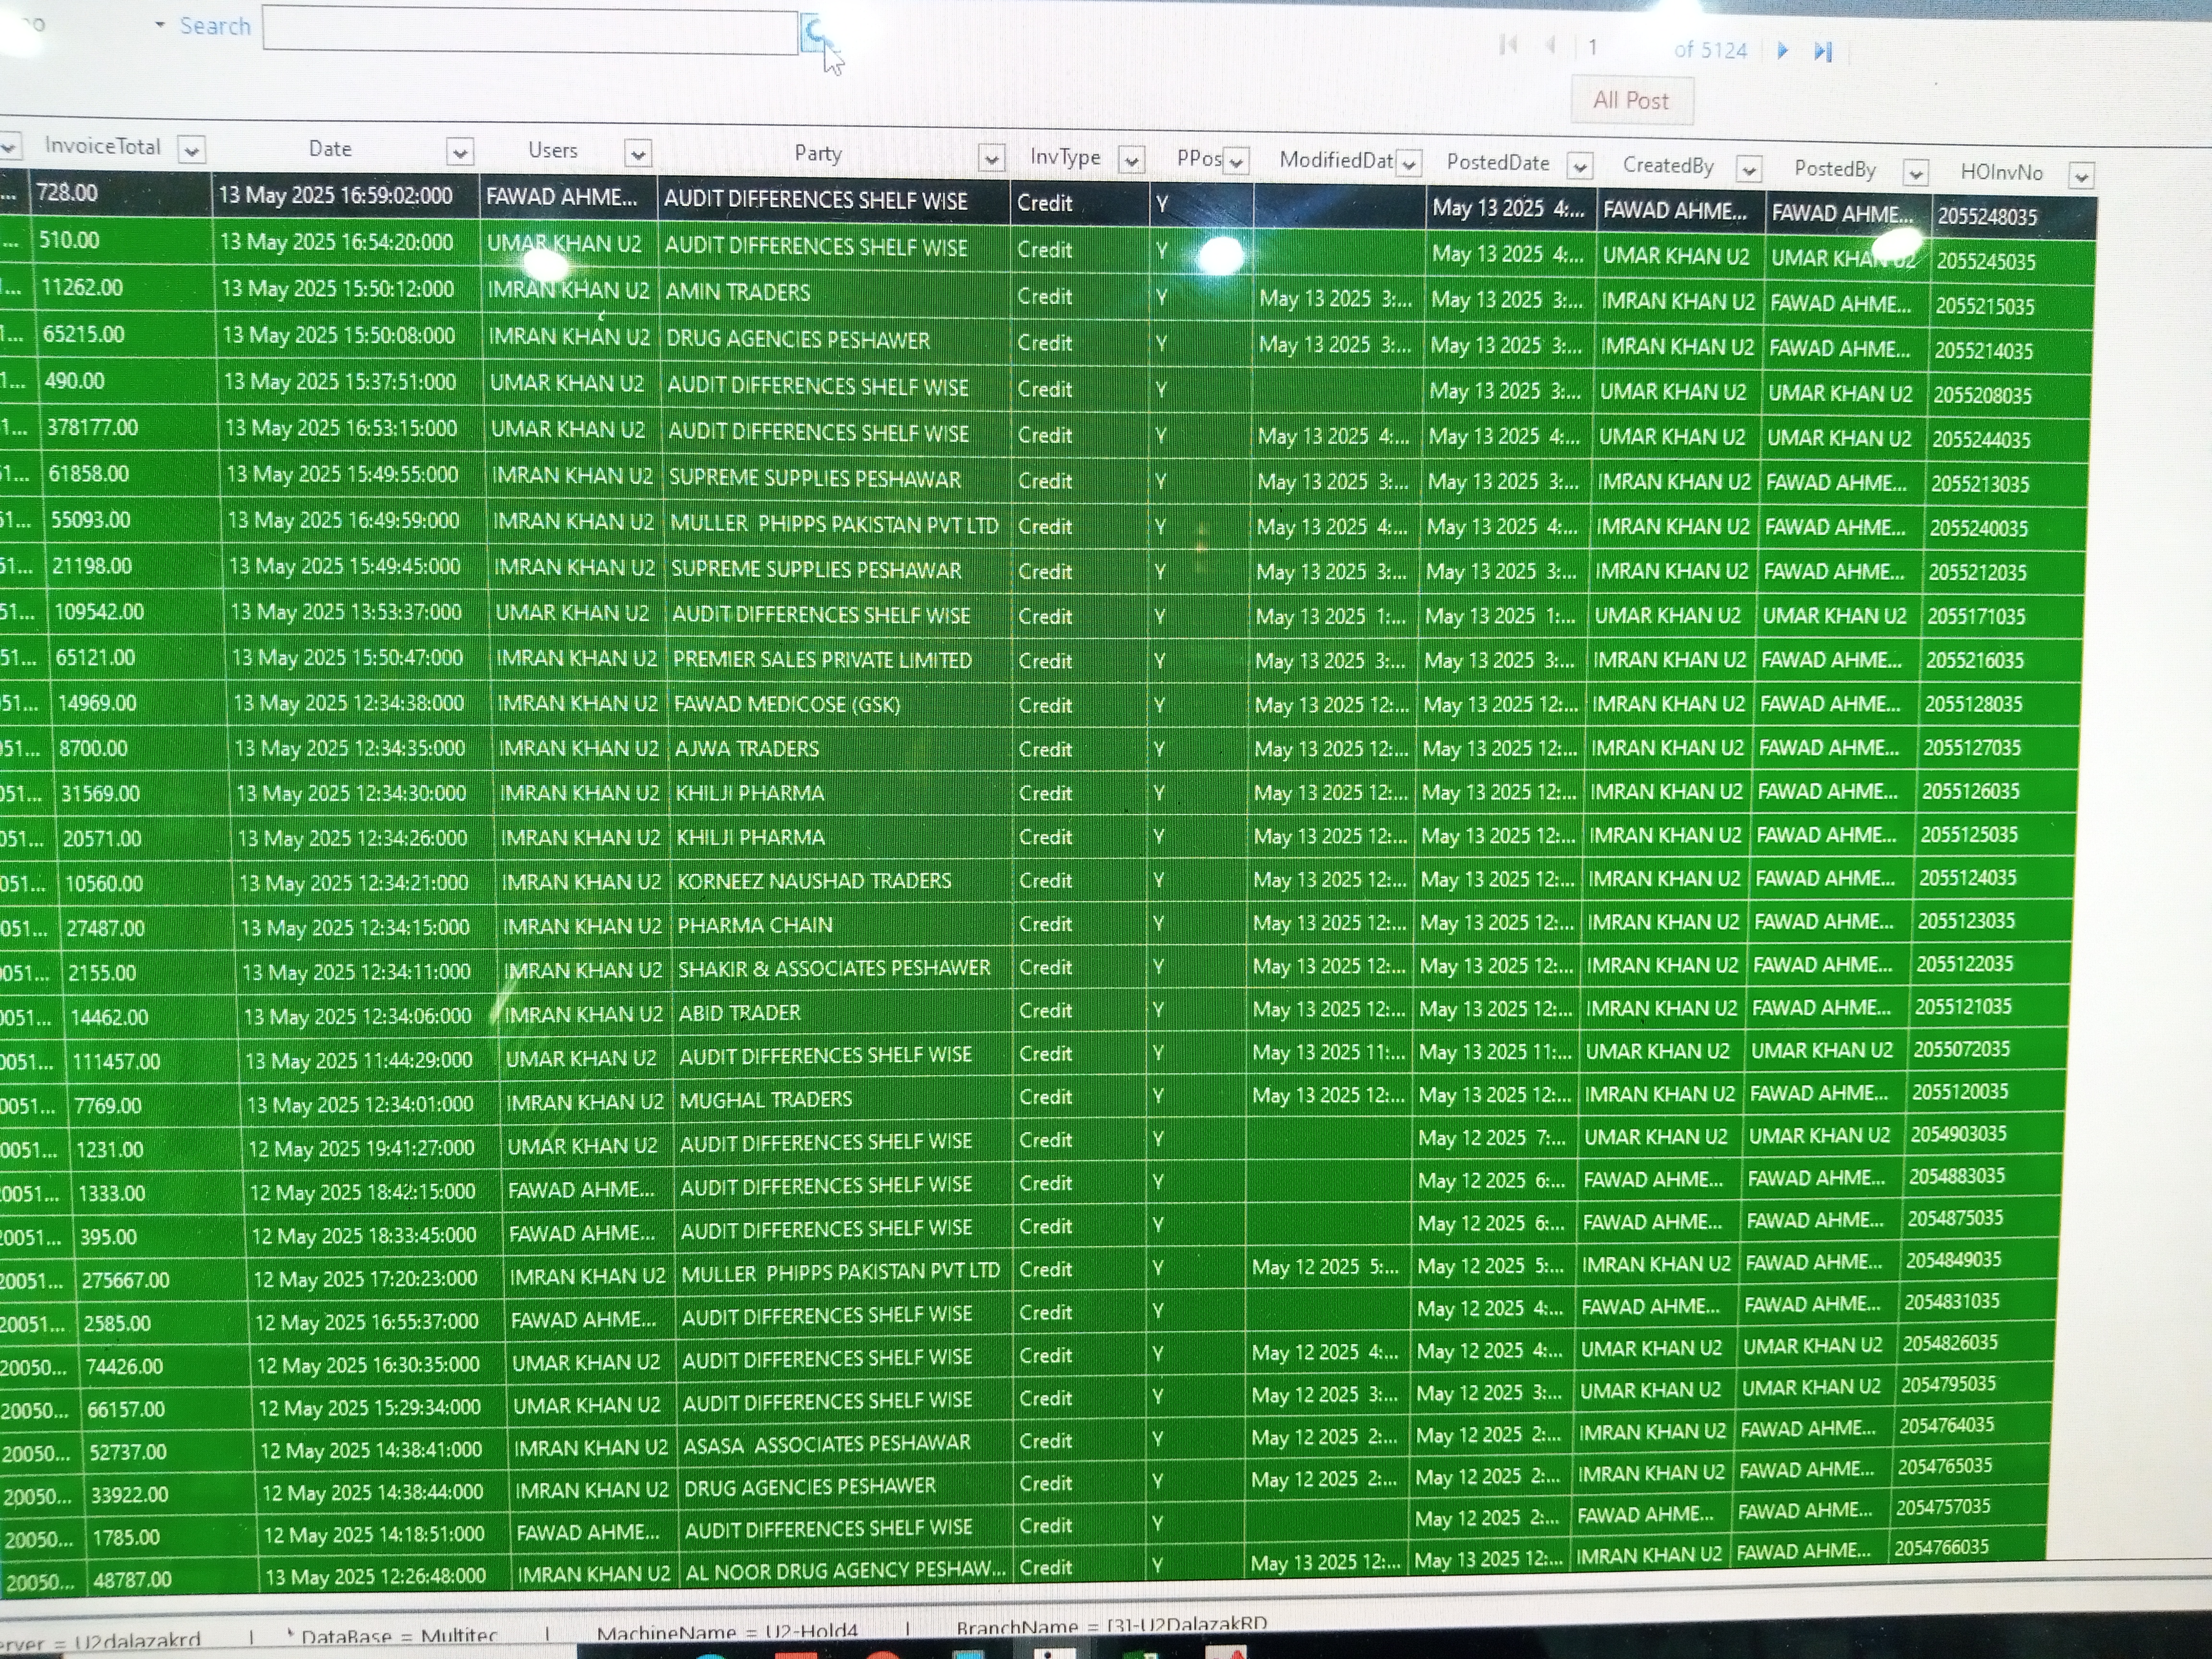Go to first page arrow
The width and height of the screenshot is (2212, 1659).
[1508, 45]
